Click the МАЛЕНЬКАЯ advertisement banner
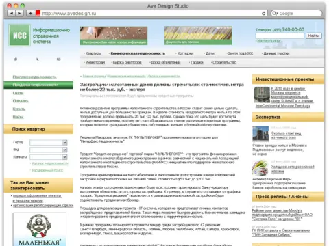 40,229
